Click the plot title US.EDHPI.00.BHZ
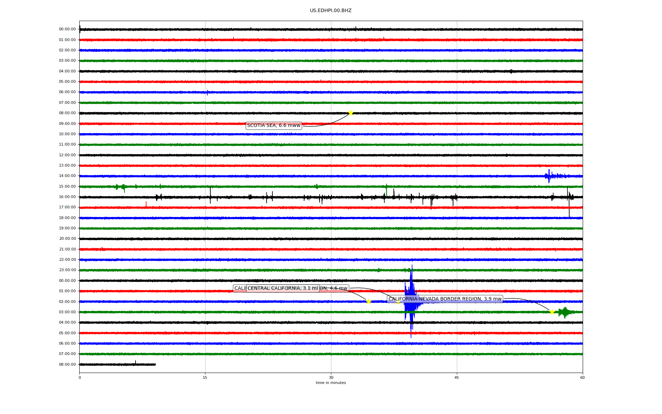The height and width of the screenshot is (414, 662). [x=331, y=11]
